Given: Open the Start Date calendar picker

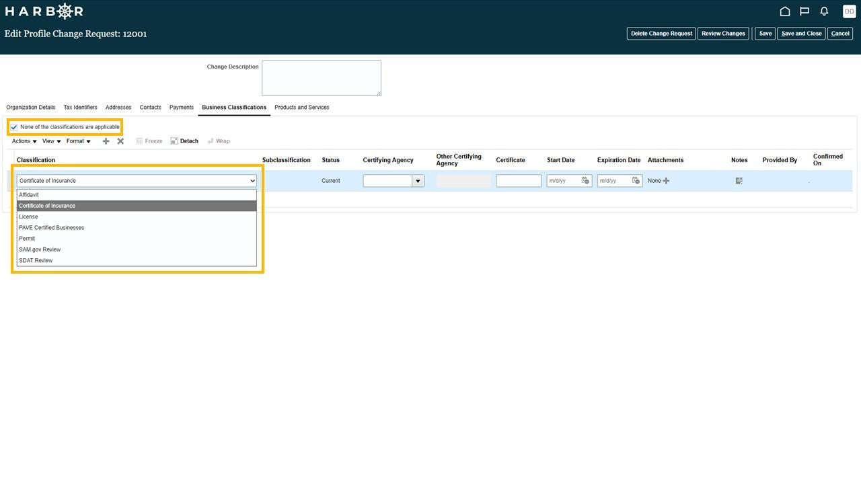Looking at the screenshot, I should (x=585, y=181).
